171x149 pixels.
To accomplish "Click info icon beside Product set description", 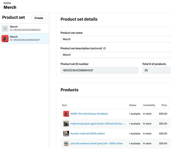I will pos(105,49).
